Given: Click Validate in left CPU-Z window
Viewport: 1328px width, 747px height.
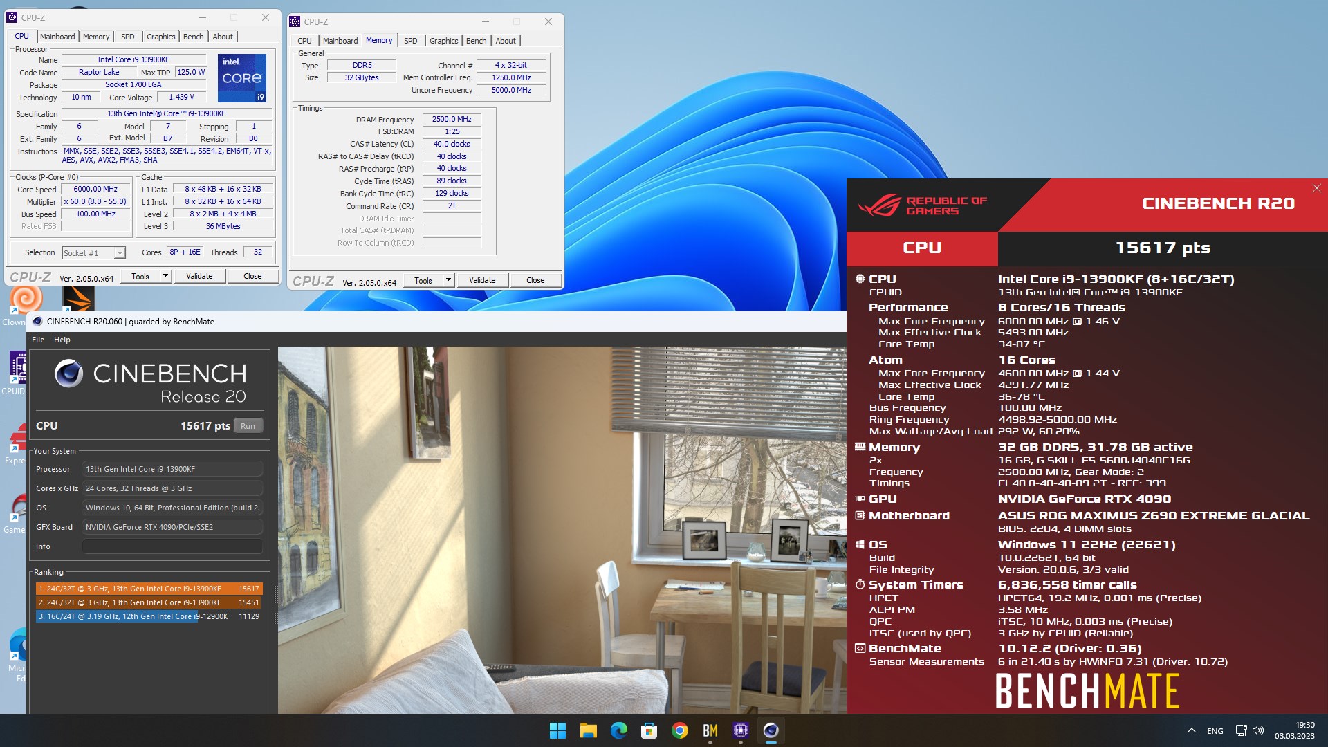Looking at the screenshot, I should (199, 276).
